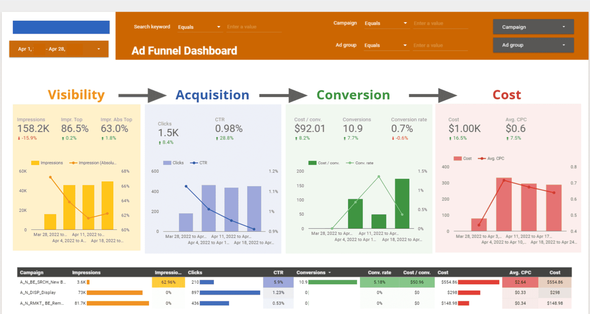Click the Campaign column header in the table
Screen dimensions: 590x314
(31, 272)
